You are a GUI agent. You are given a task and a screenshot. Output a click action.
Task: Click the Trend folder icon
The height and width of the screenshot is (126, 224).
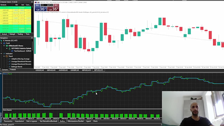pos(7,56)
